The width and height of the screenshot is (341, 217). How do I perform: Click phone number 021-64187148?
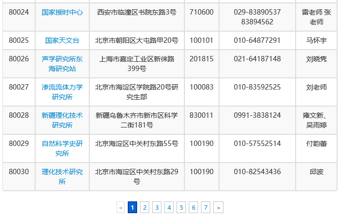[257, 59]
